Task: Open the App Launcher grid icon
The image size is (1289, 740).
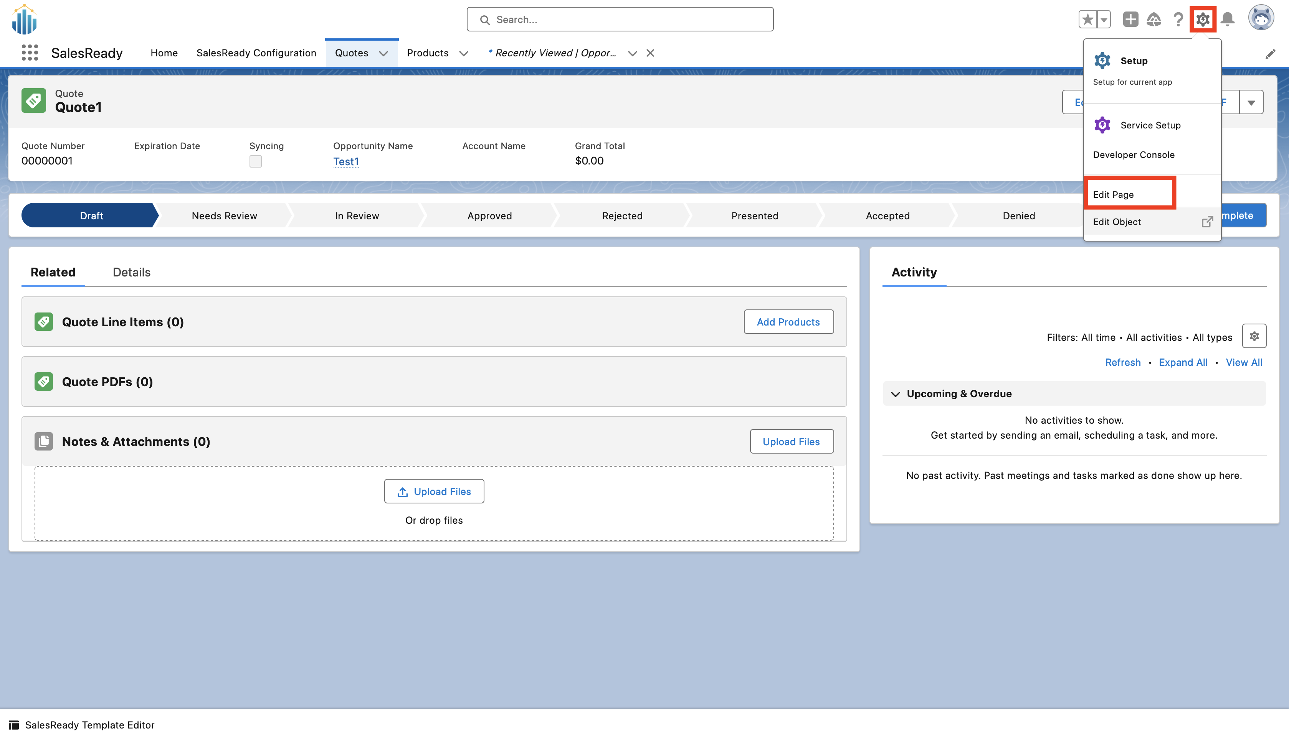Action: (30, 53)
